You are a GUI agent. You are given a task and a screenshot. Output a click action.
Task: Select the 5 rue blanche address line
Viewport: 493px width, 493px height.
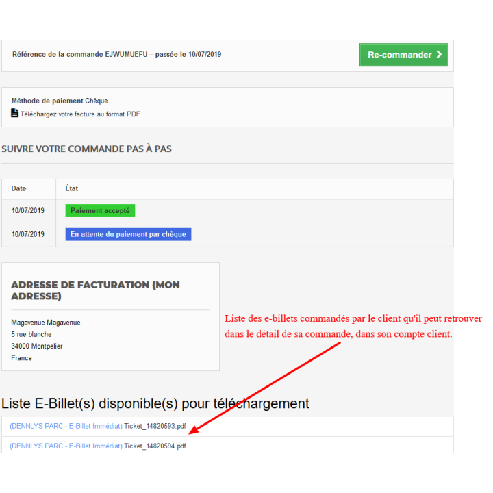pos(31,334)
